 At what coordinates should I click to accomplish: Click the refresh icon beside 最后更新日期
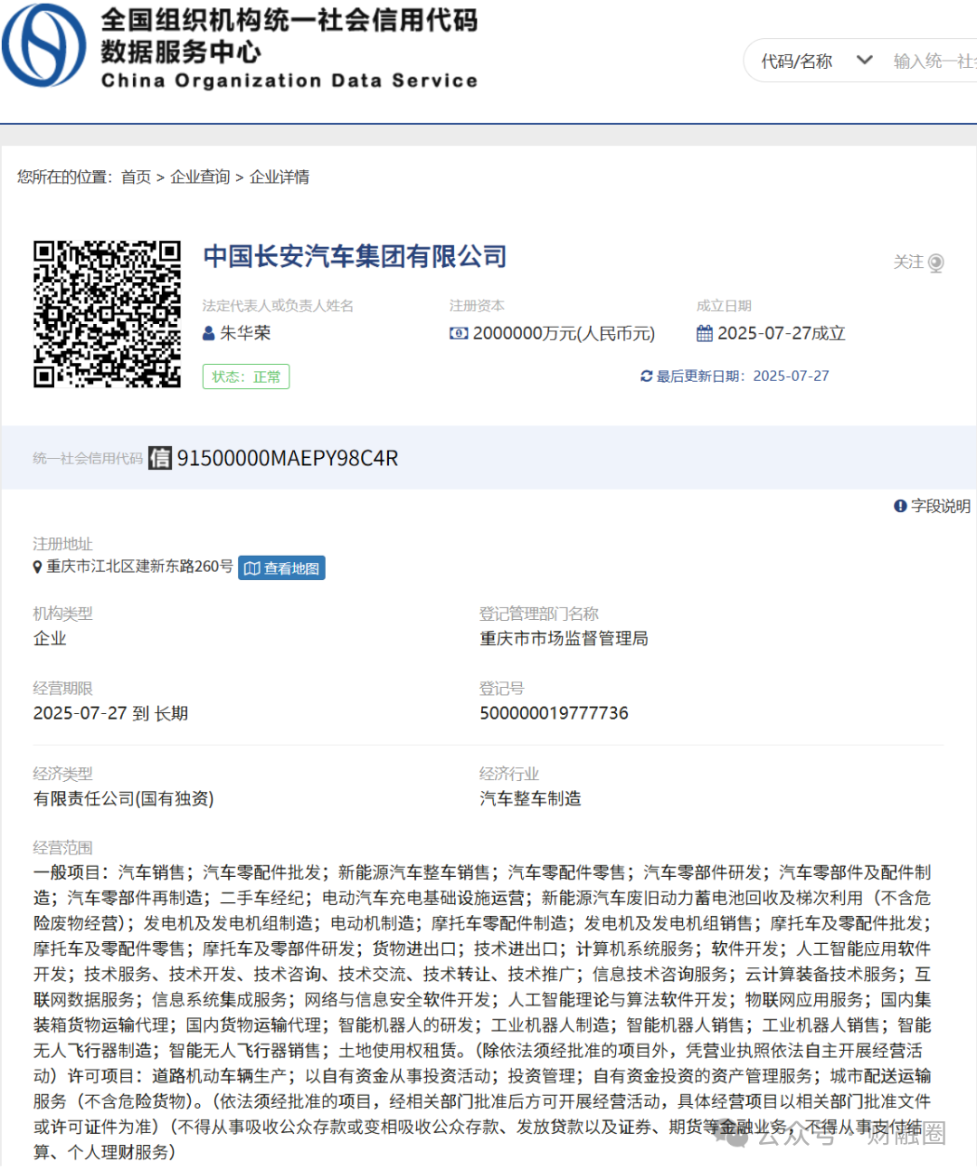[x=646, y=376]
